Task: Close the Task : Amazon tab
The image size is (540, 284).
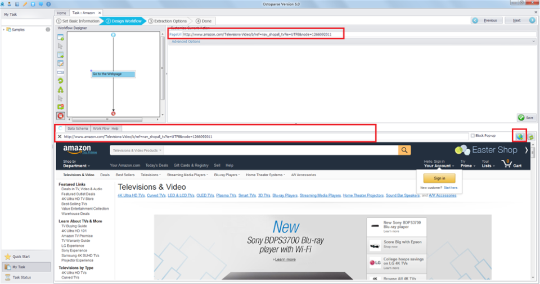Action: coord(100,13)
